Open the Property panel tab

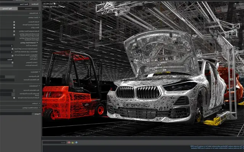[x=37, y=114]
